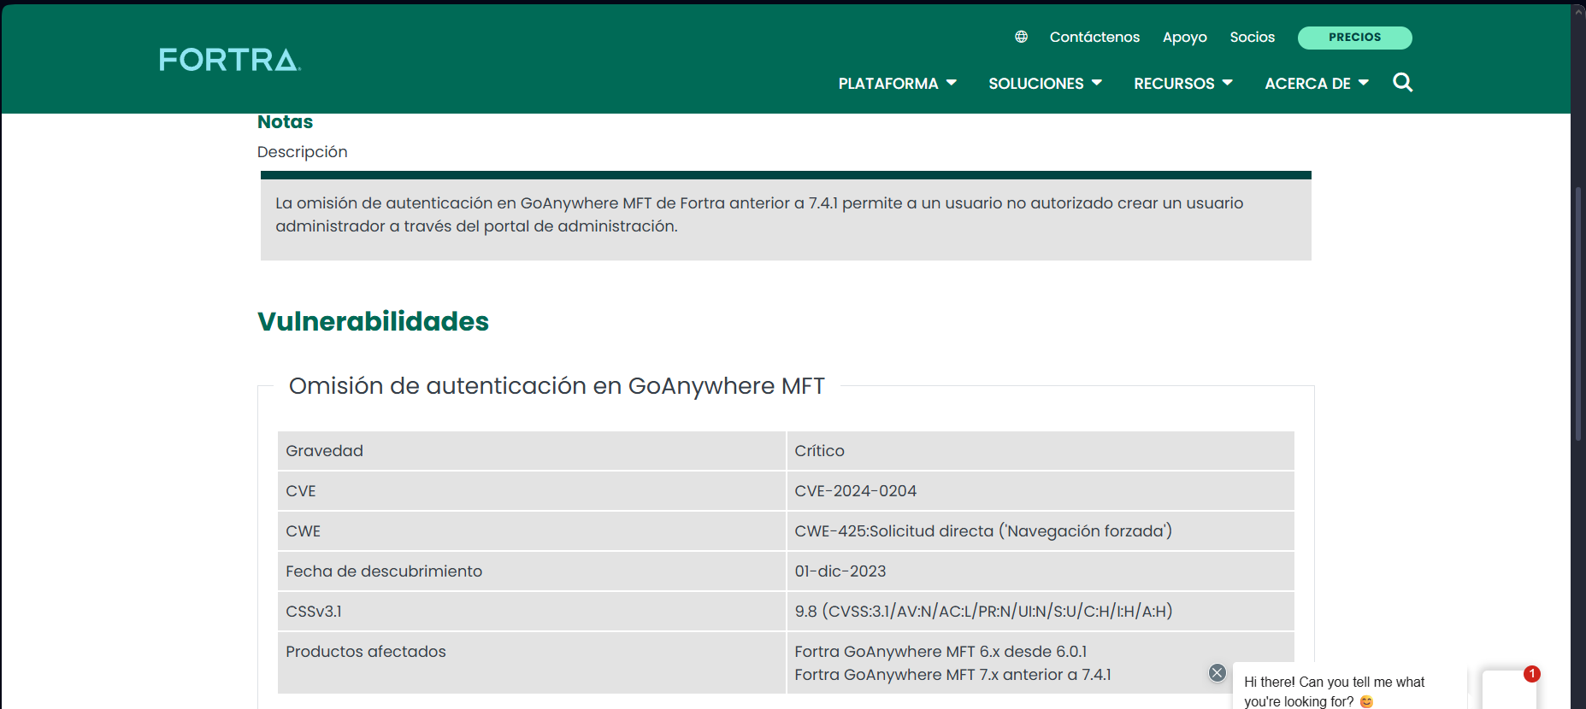
Task: Open the Socios link
Action: (1252, 37)
